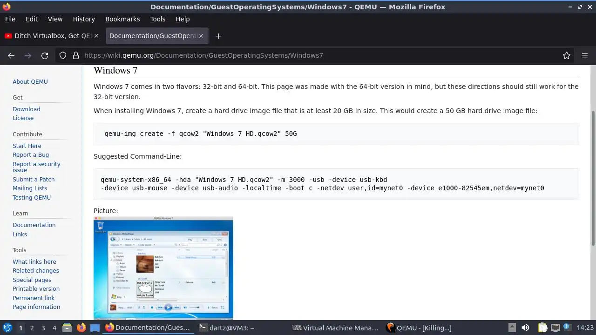596x335 pixels.
Task: Open the clipboard manager tray icon
Action: click(x=542, y=328)
